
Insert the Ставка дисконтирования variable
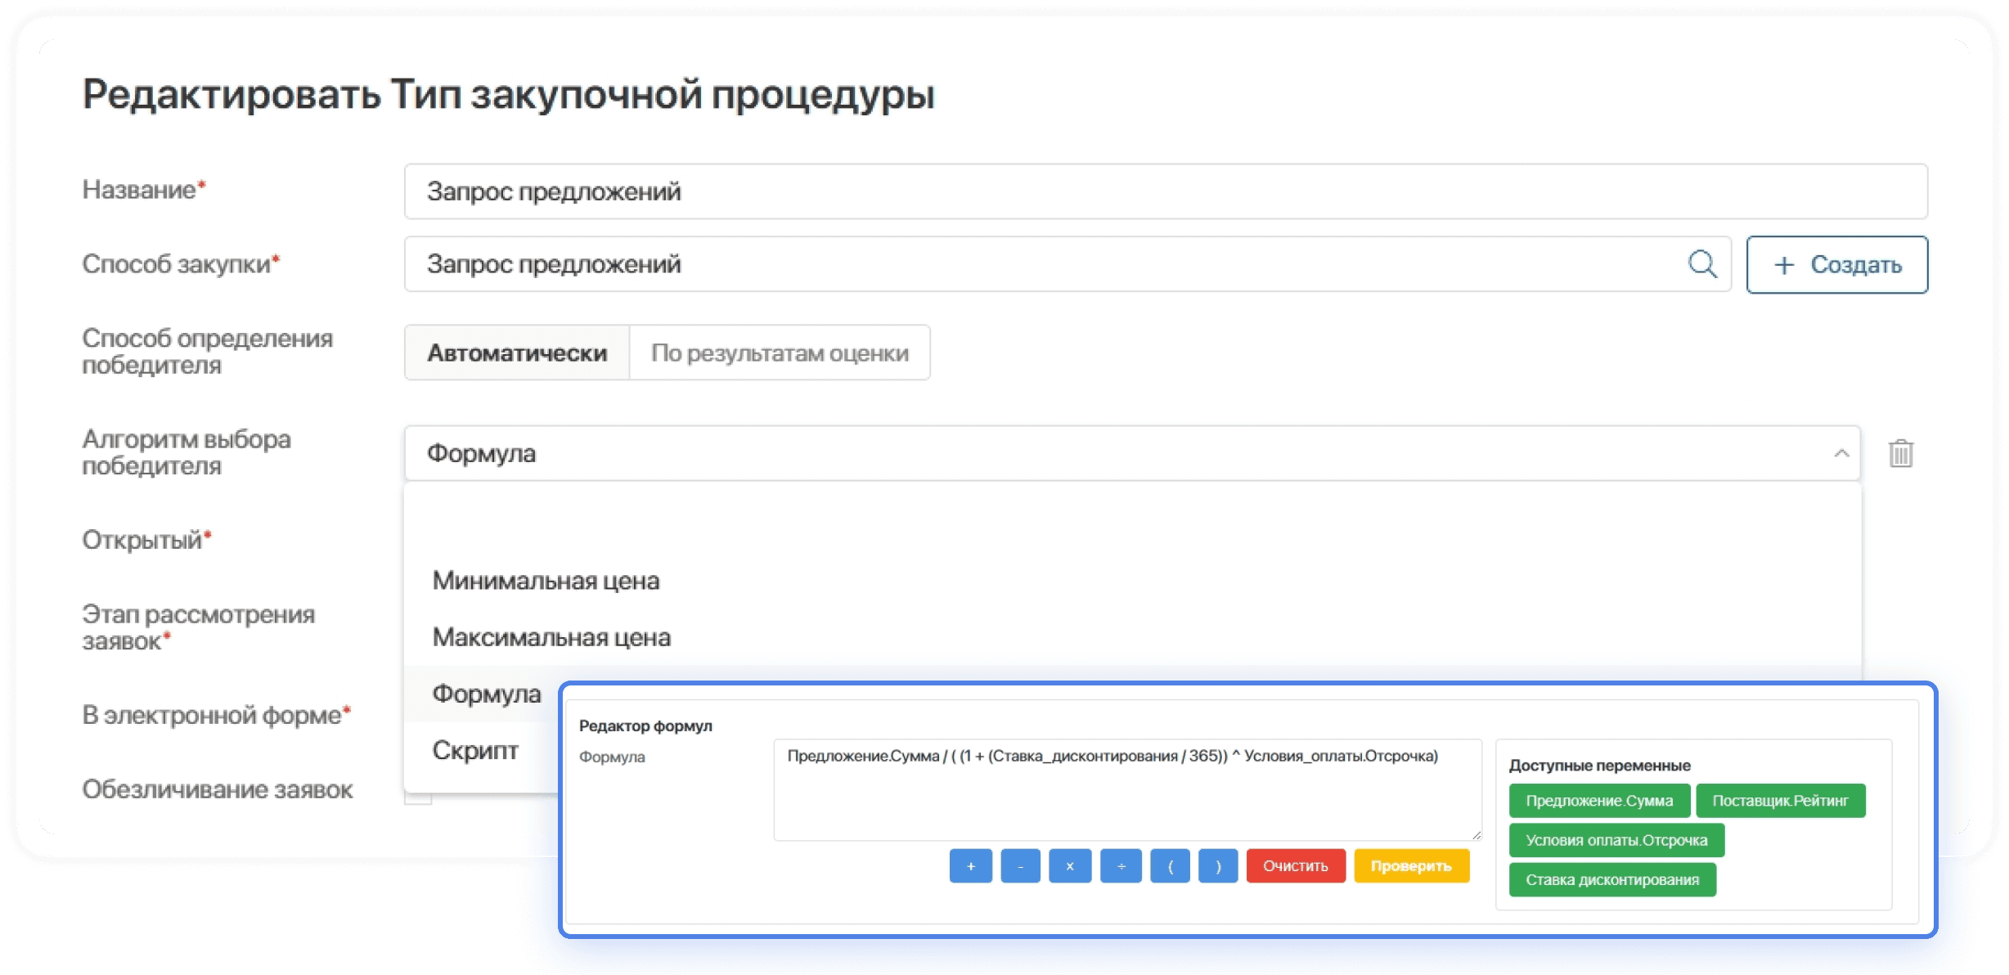[1611, 880]
